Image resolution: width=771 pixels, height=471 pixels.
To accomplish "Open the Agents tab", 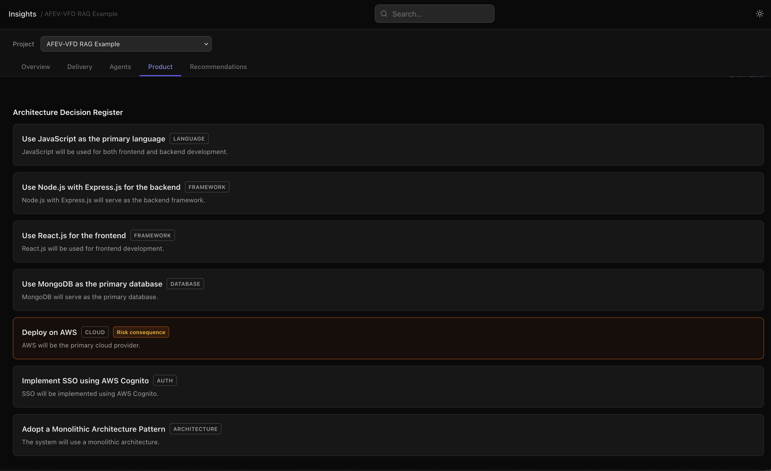I will pos(120,67).
